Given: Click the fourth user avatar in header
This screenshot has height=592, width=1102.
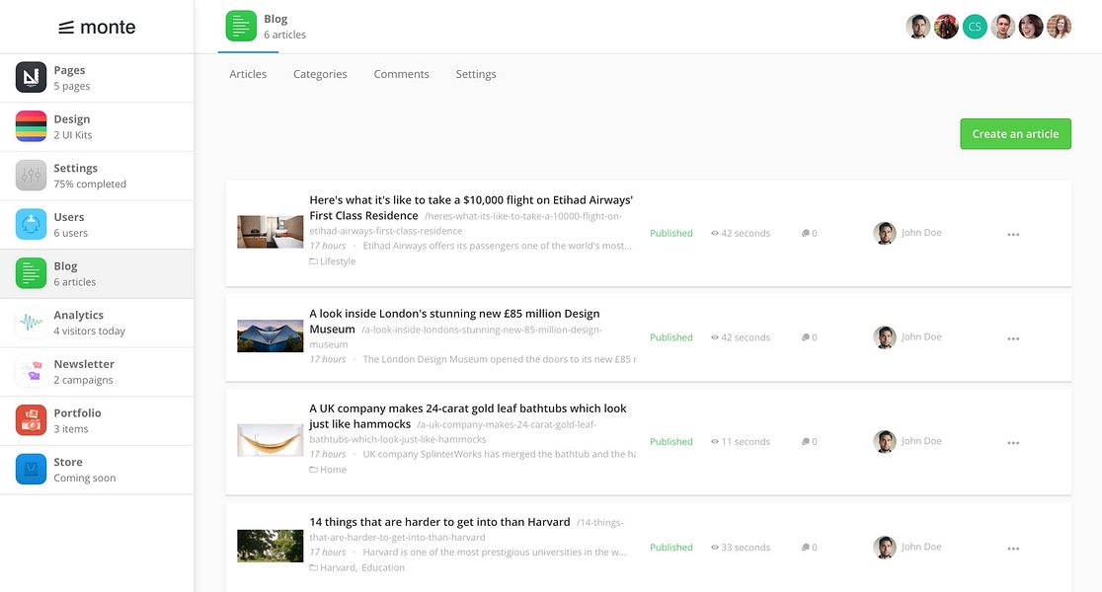Looking at the screenshot, I should coord(1003,27).
